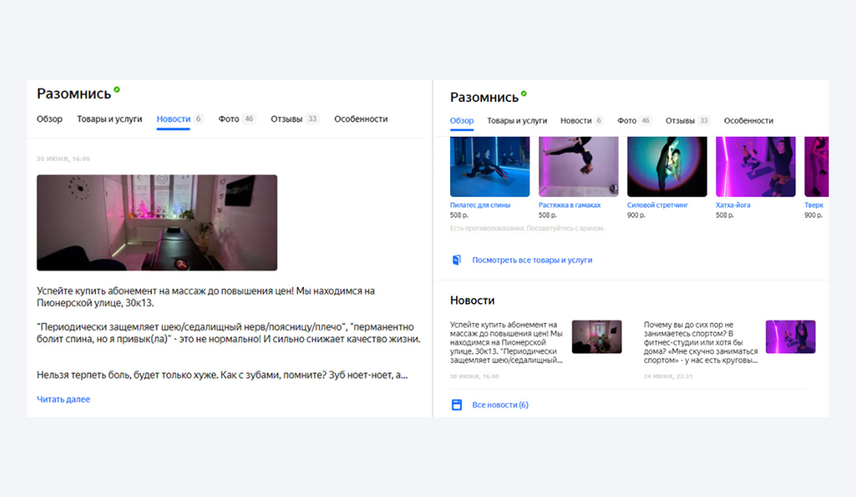Open 'Особенности' tab in right panel
The height and width of the screenshot is (497, 856).
749,120
